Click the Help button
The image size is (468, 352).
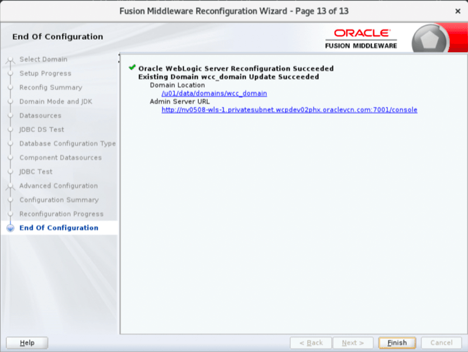point(27,343)
